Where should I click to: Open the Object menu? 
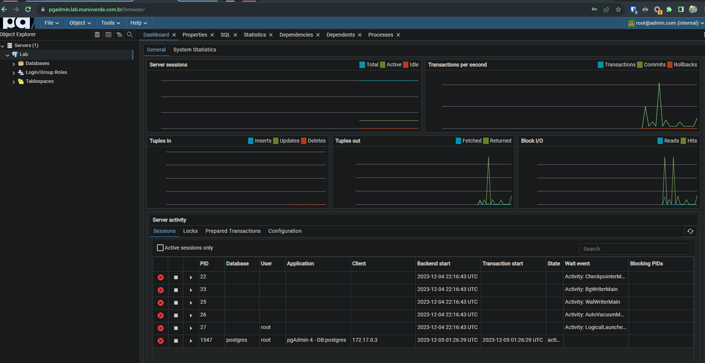tap(80, 23)
